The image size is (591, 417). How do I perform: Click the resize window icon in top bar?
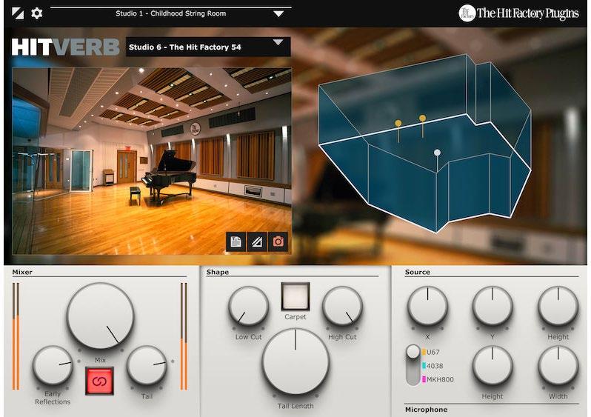coord(18,13)
